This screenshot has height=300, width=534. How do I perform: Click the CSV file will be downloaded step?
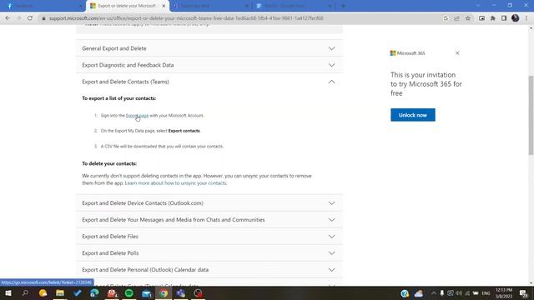coord(162,147)
